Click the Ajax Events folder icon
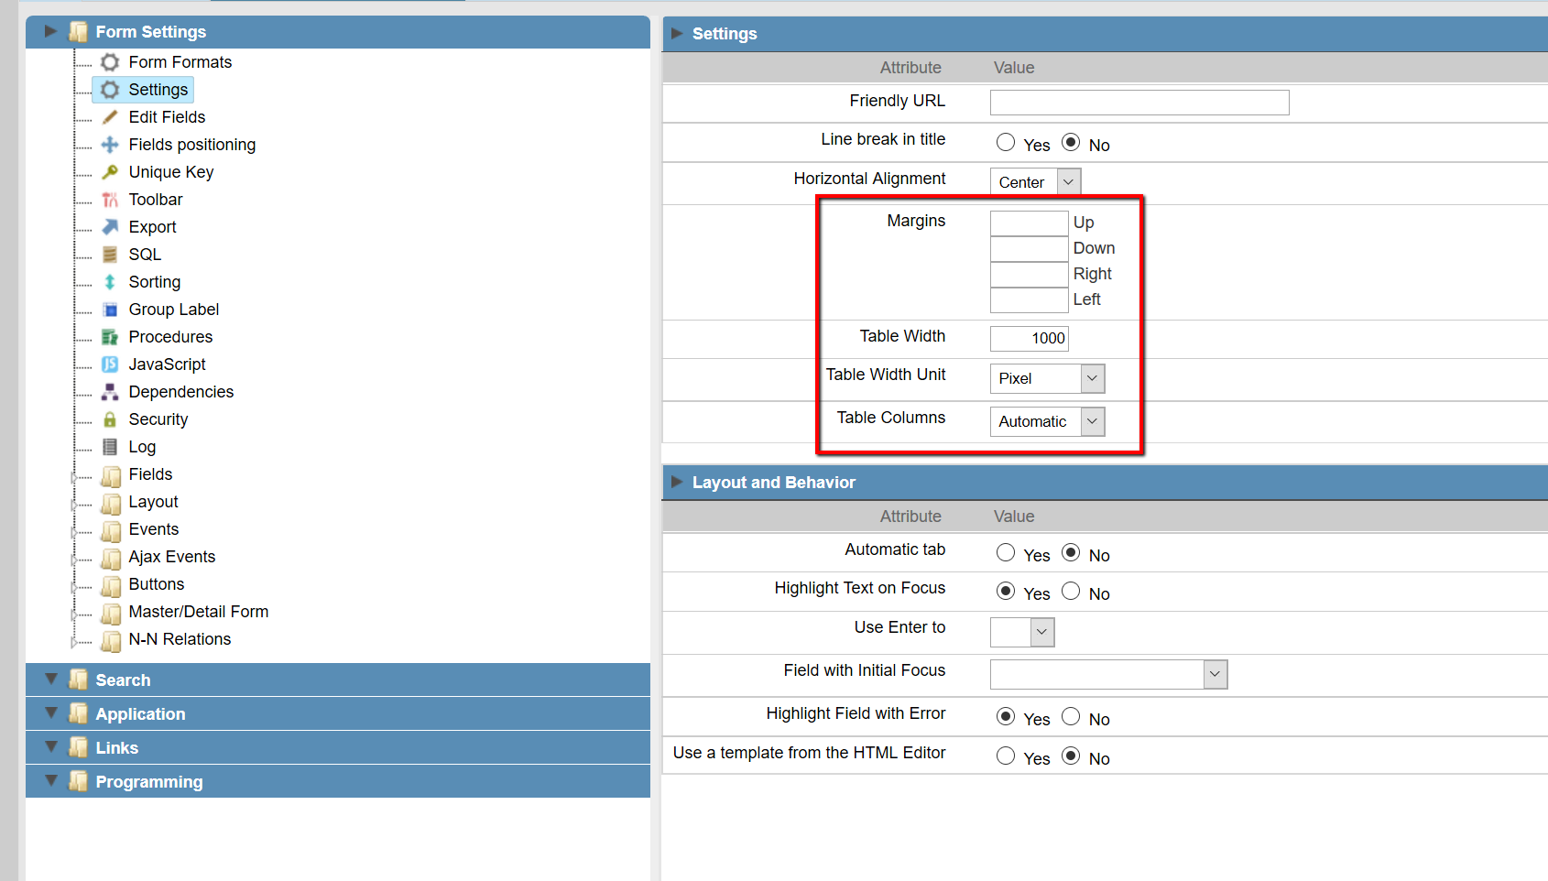Screen dimensions: 1548x881 click(x=111, y=559)
